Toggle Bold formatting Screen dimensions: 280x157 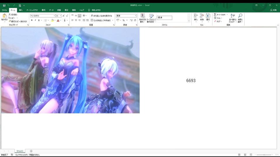coord(32,20)
